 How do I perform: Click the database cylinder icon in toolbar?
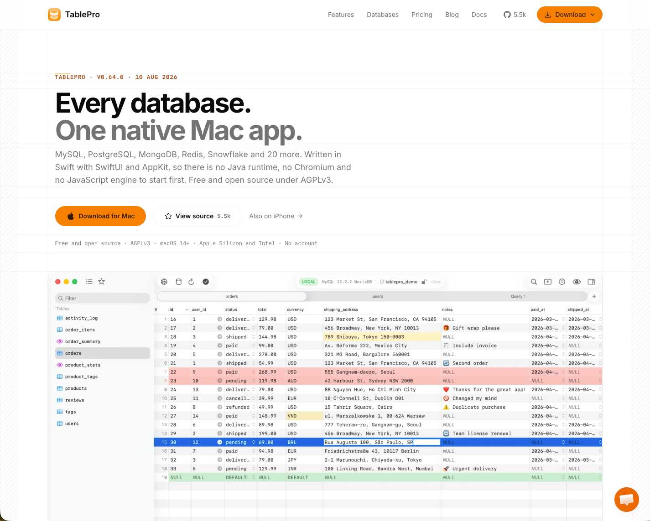click(x=179, y=282)
